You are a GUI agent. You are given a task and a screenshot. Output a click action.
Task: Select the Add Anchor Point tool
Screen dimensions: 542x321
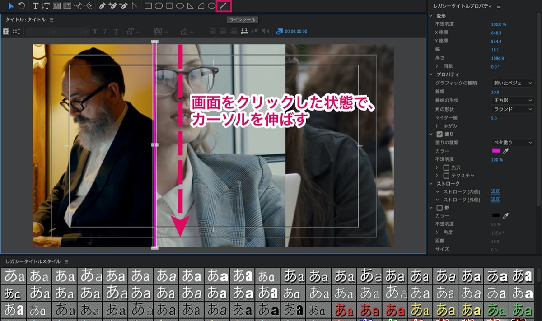[x=112, y=6]
